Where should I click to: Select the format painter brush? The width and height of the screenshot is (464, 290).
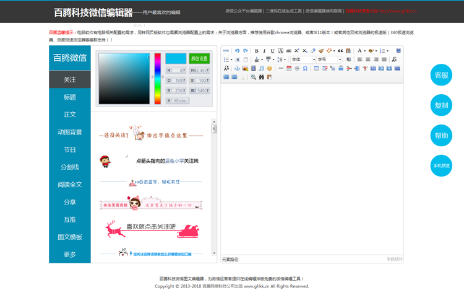321,51
